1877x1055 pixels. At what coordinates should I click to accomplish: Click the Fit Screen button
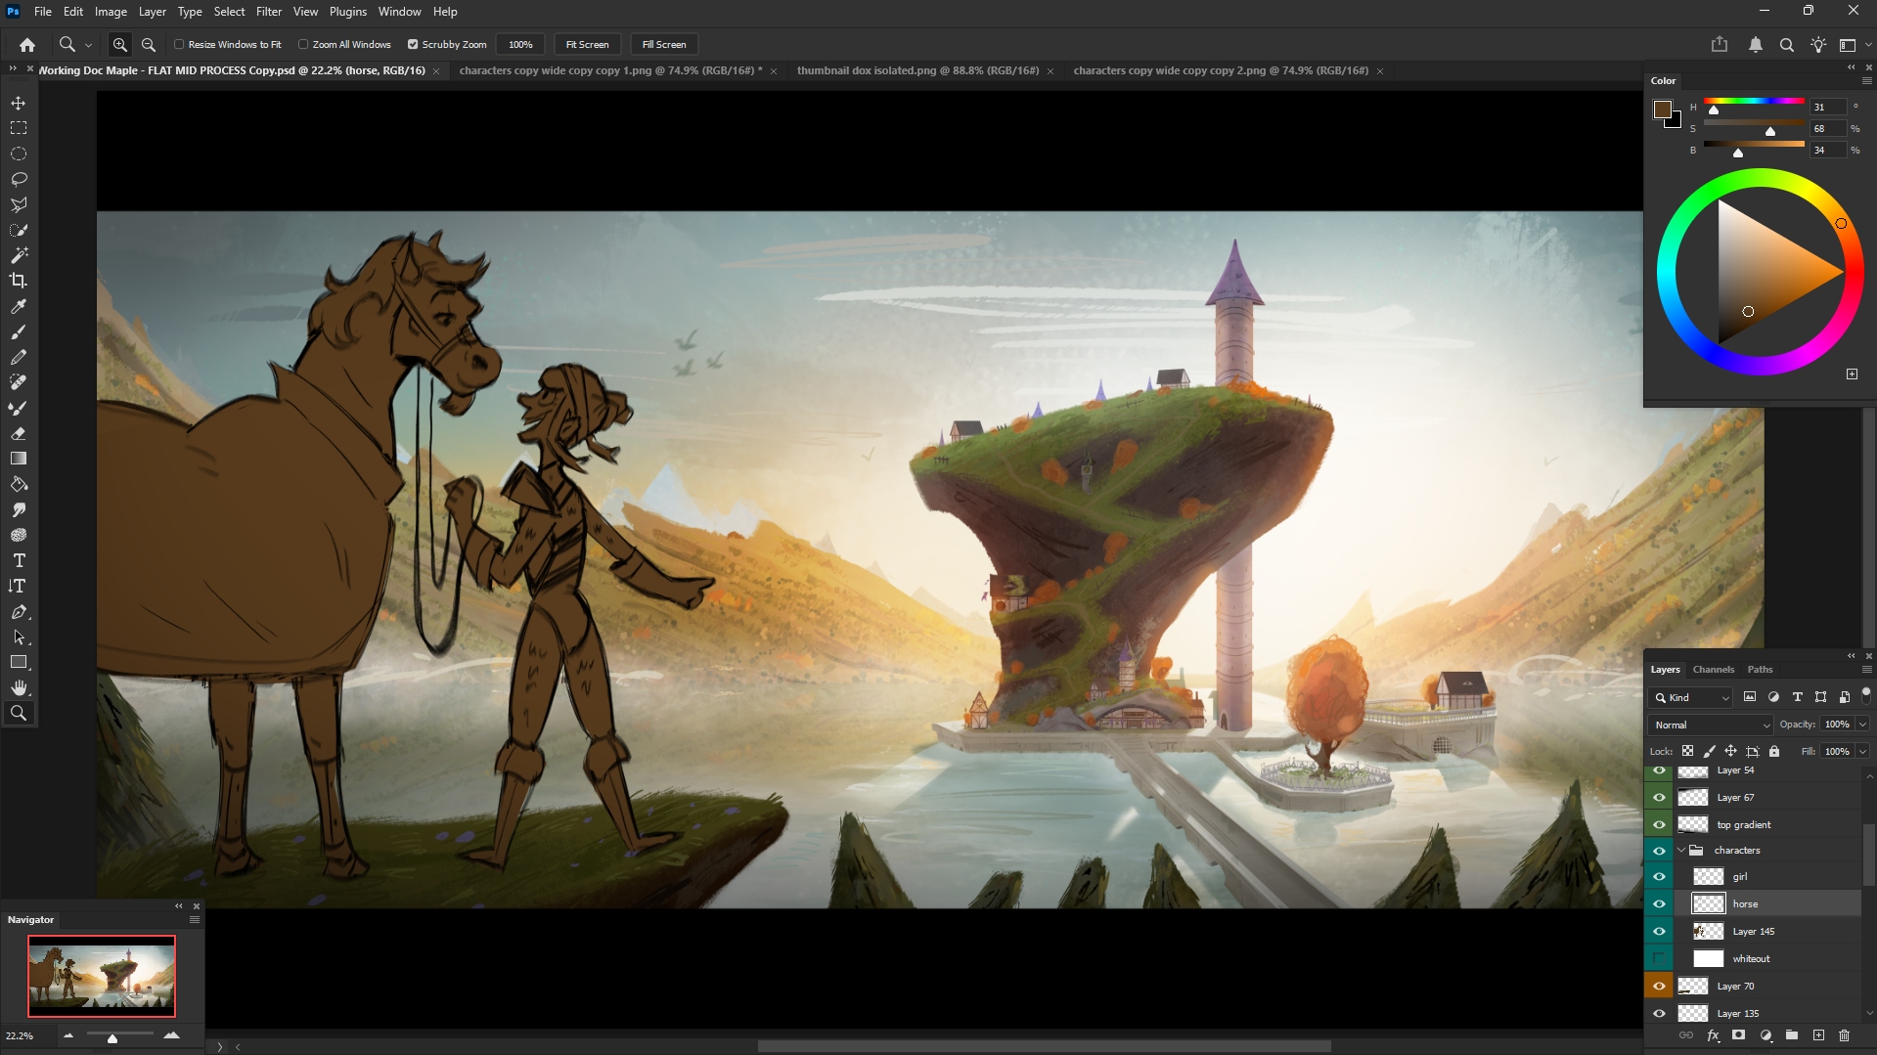point(587,45)
